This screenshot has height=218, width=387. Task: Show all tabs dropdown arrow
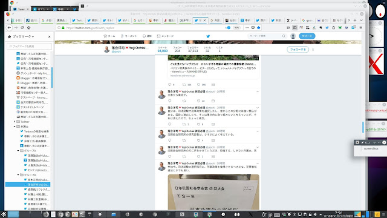pyautogui.click(x=361, y=20)
